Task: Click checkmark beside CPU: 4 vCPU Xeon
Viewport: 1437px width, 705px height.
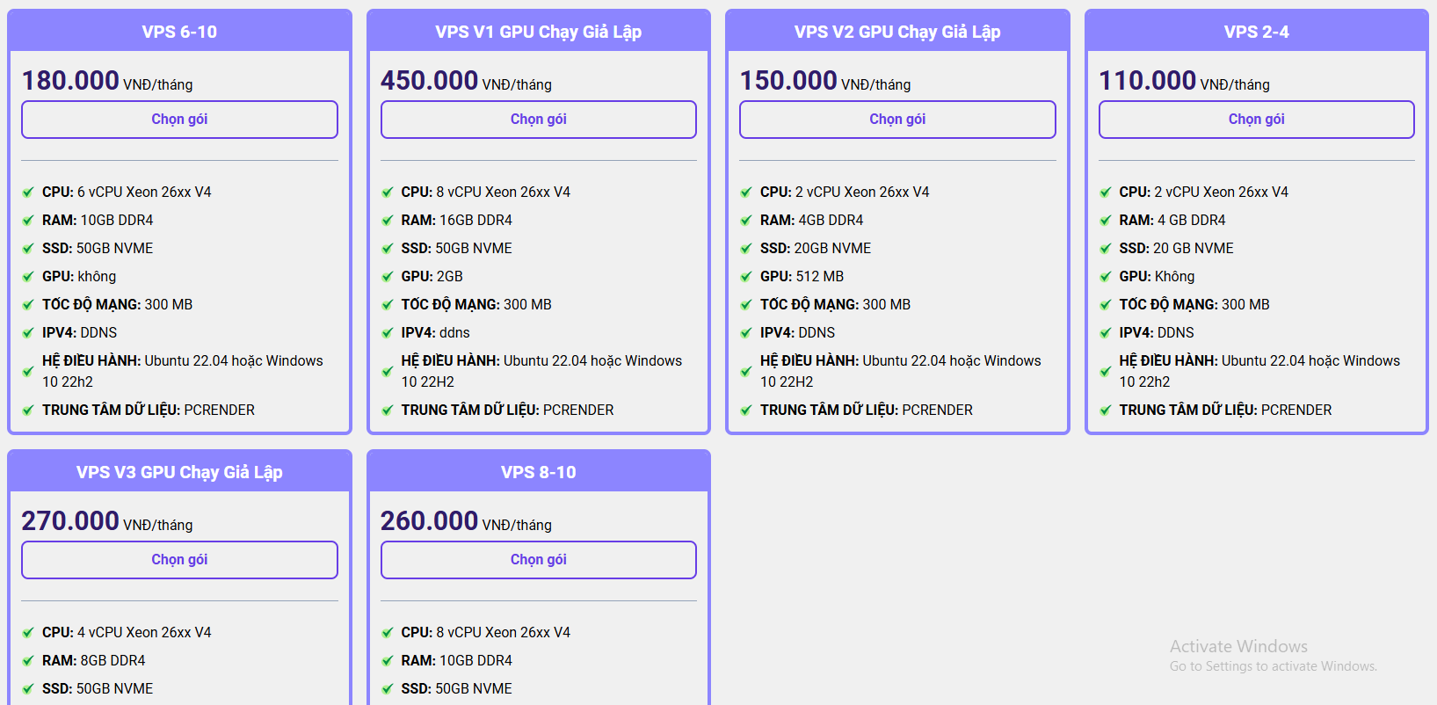Action: (28, 633)
